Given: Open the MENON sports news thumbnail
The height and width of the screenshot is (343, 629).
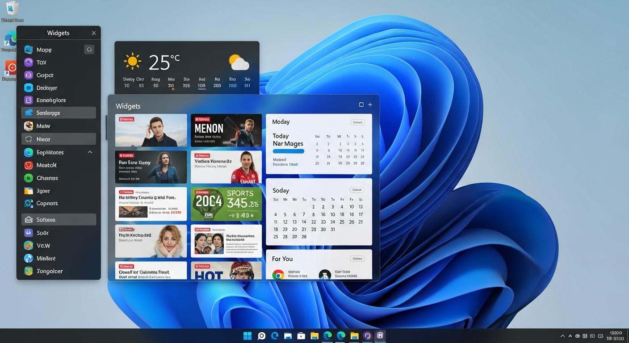Looking at the screenshot, I should coord(226,130).
